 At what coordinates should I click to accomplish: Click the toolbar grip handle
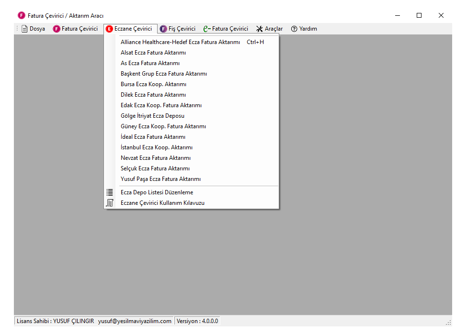tap(17, 29)
